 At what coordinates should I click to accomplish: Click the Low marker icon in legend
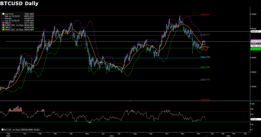point(3,21)
